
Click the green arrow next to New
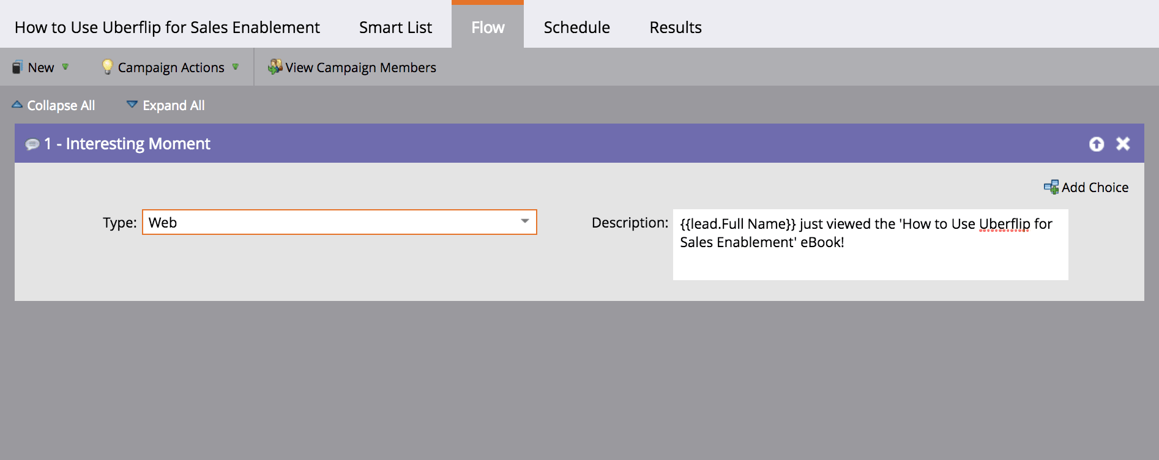click(65, 67)
